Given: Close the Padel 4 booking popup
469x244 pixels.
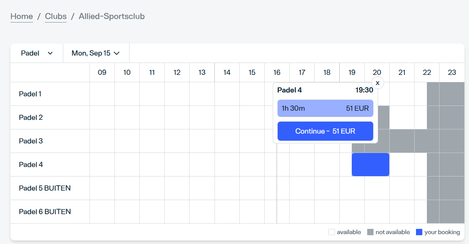Looking at the screenshot, I should [x=377, y=83].
